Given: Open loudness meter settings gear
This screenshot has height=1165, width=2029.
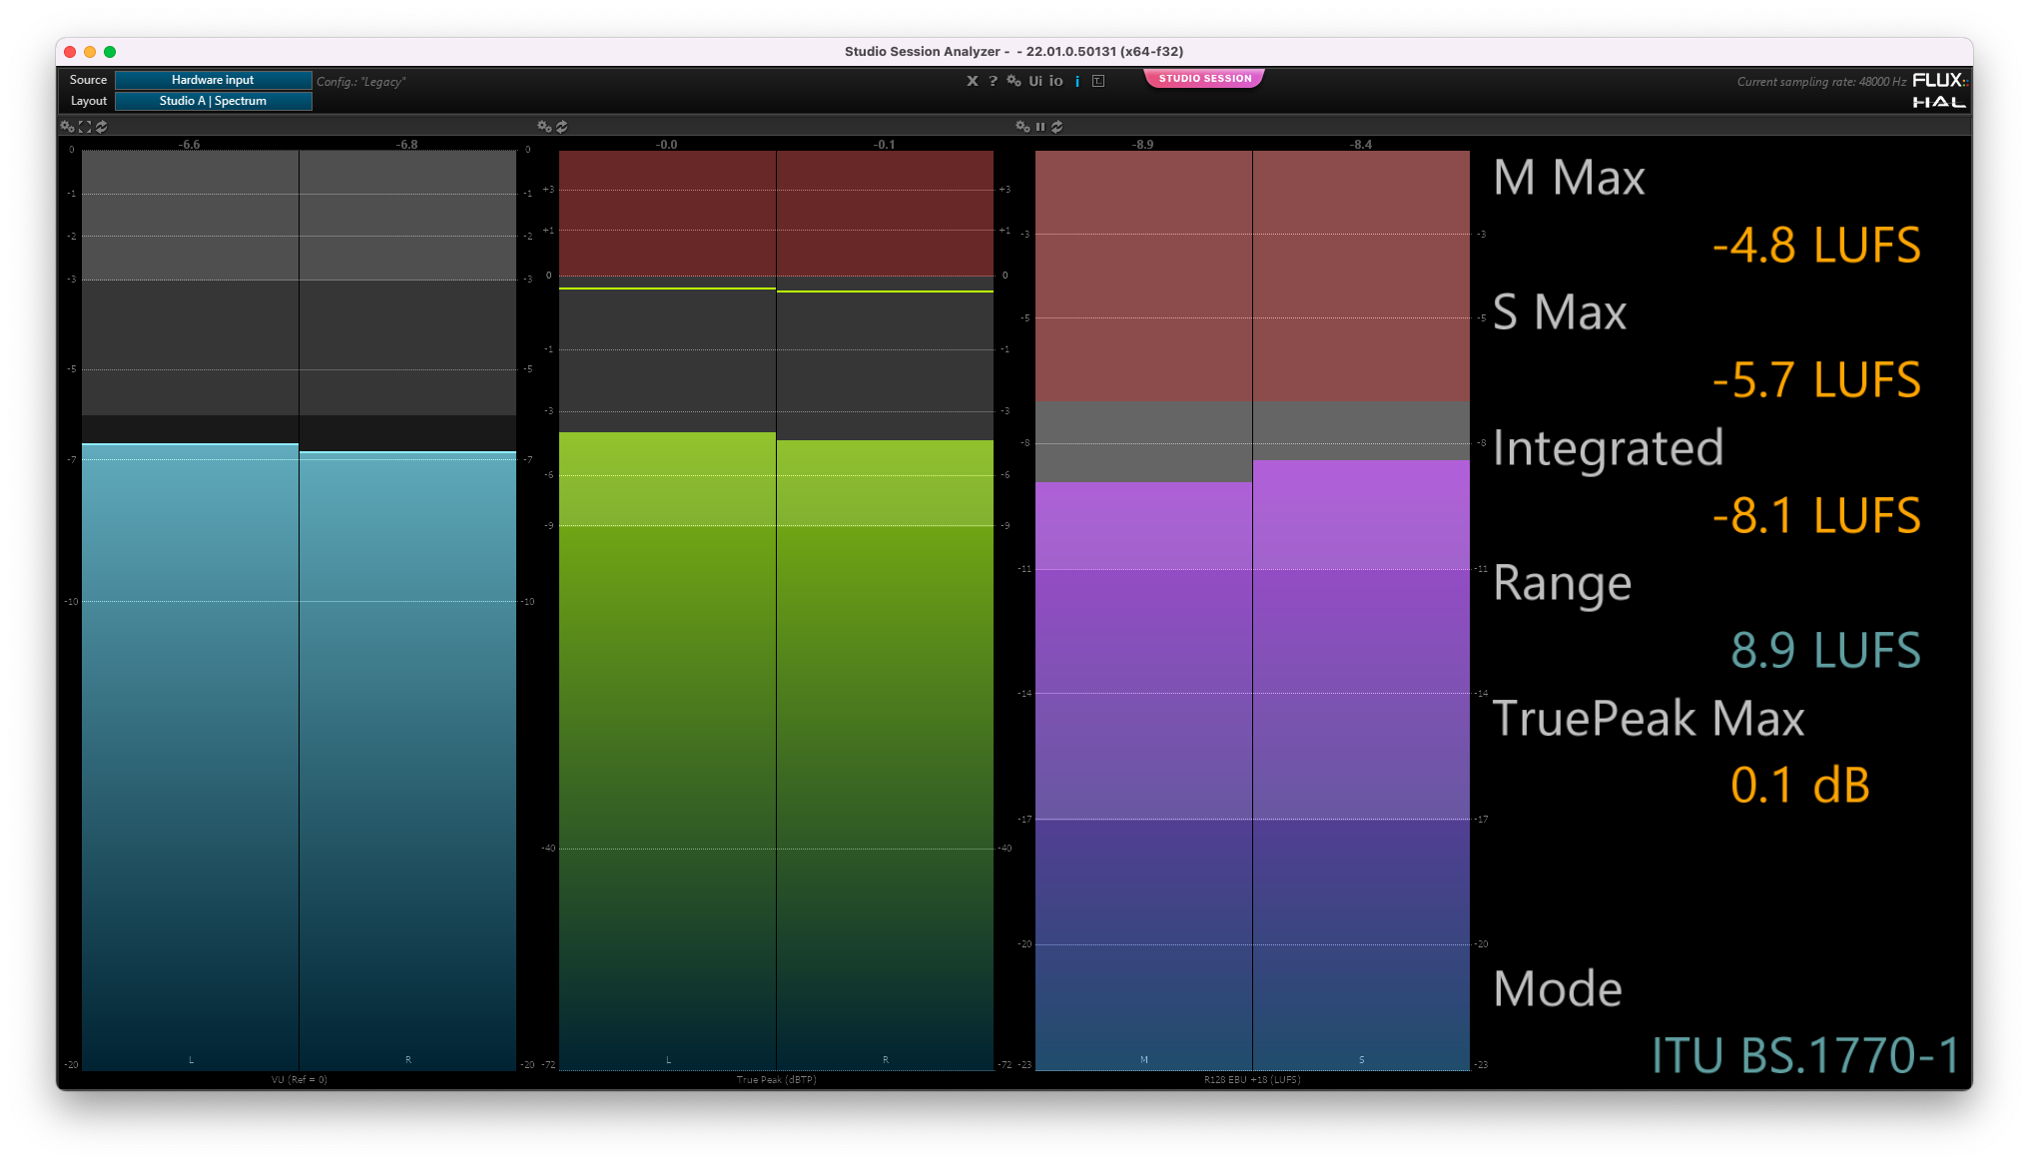Looking at the screenshot, I should [1022, 127].
